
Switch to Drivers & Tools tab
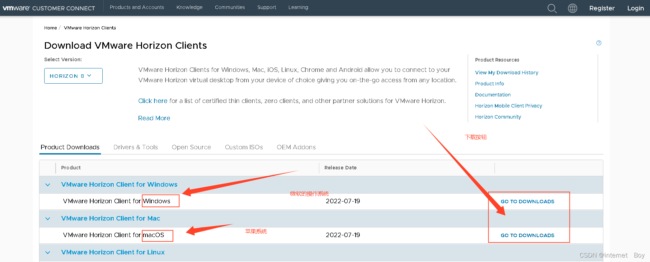point(135,147)
